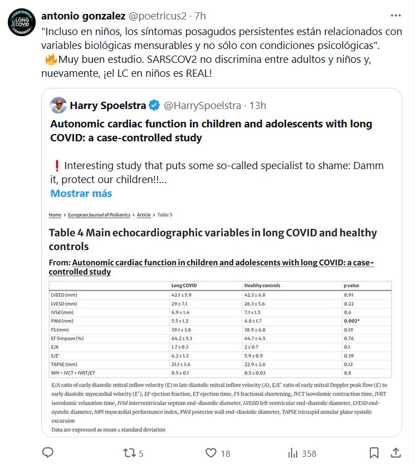420x464 pixels.
Task: Bookmark this tweet
Action: pyautogui.click(x=374, y=453)
